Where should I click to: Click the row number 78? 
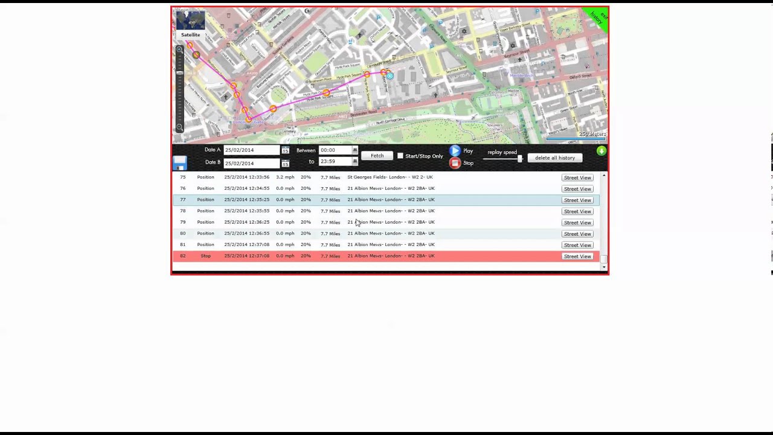183,211
